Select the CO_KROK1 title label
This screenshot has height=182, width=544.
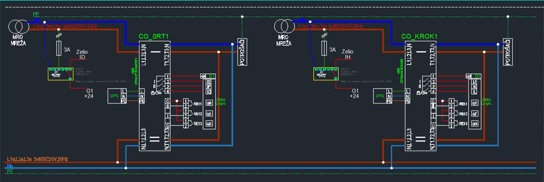(419, 36)
